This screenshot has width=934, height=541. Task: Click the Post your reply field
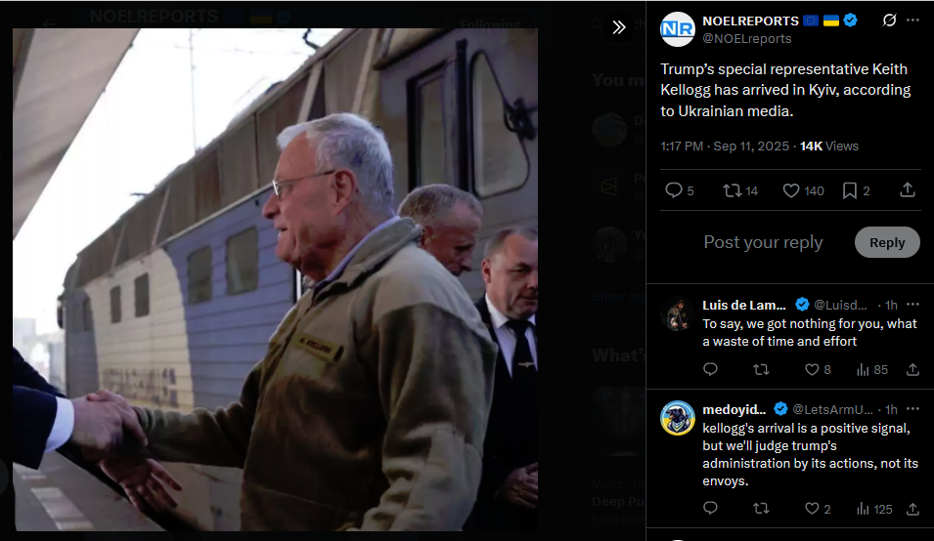(x=763, y=242)
